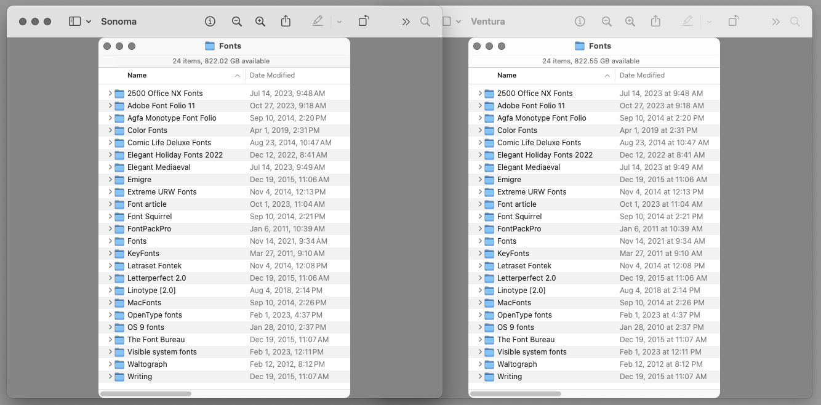This screenshot has height=405, width=821.
Task: Expand OS 9 fonts folder in Ventura list
Action: tap(479, 327)
